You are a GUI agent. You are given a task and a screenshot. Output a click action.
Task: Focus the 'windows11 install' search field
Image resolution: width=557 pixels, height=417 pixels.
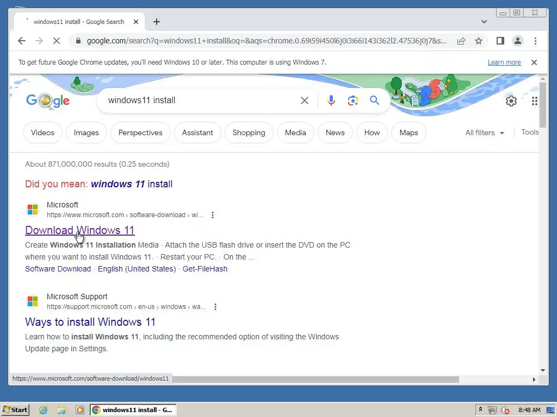tap(202, 100)
